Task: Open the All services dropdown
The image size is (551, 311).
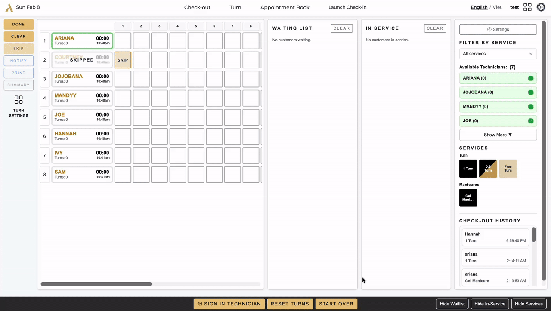Action: coord(498,53)
